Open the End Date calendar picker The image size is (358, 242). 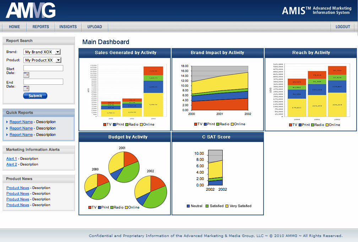tap(26, 88)
